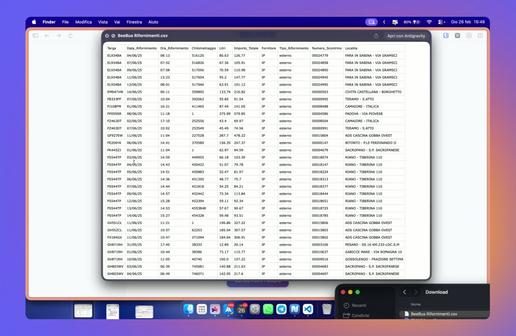This screenshot has width=516, height=336.
Task: Close the BeeBus Rifornimenti.csv Quick Look preview
Action: click(107, 36)
